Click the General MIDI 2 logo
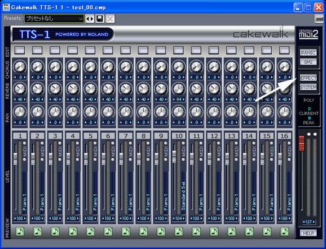The width and height of the screenshot is (326, 249). (x=308, y=34)
